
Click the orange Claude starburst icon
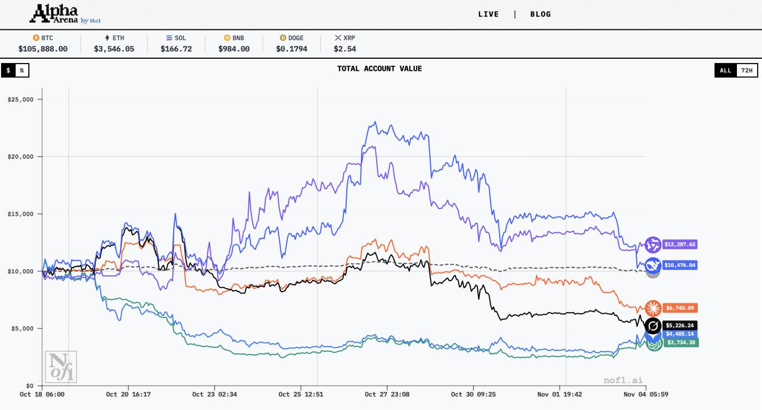pyautogui.click(x=653, y=308)
